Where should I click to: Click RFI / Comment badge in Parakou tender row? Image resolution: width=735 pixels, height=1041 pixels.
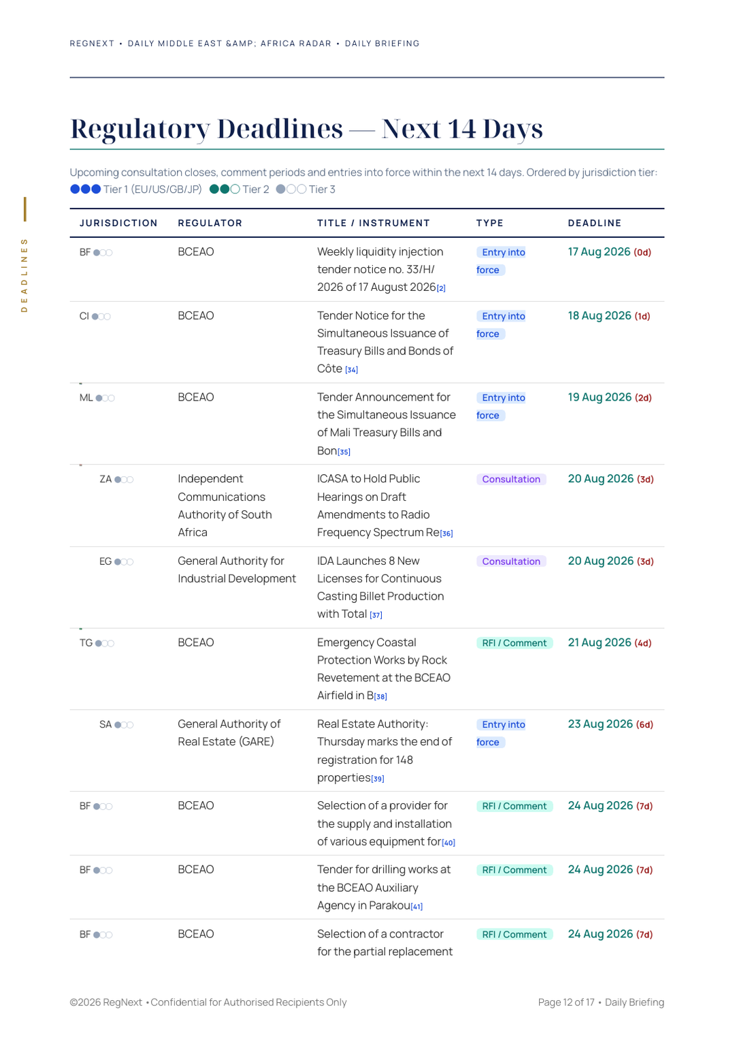click(514, 870)
